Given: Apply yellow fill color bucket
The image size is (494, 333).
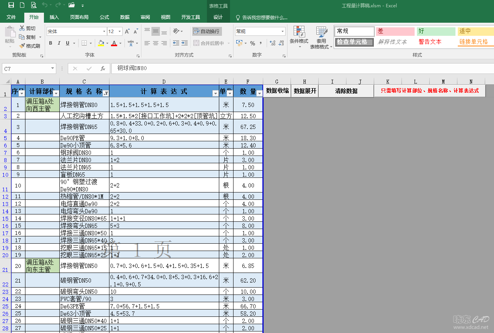Looking at the screenshot, I should click(101, 44).
